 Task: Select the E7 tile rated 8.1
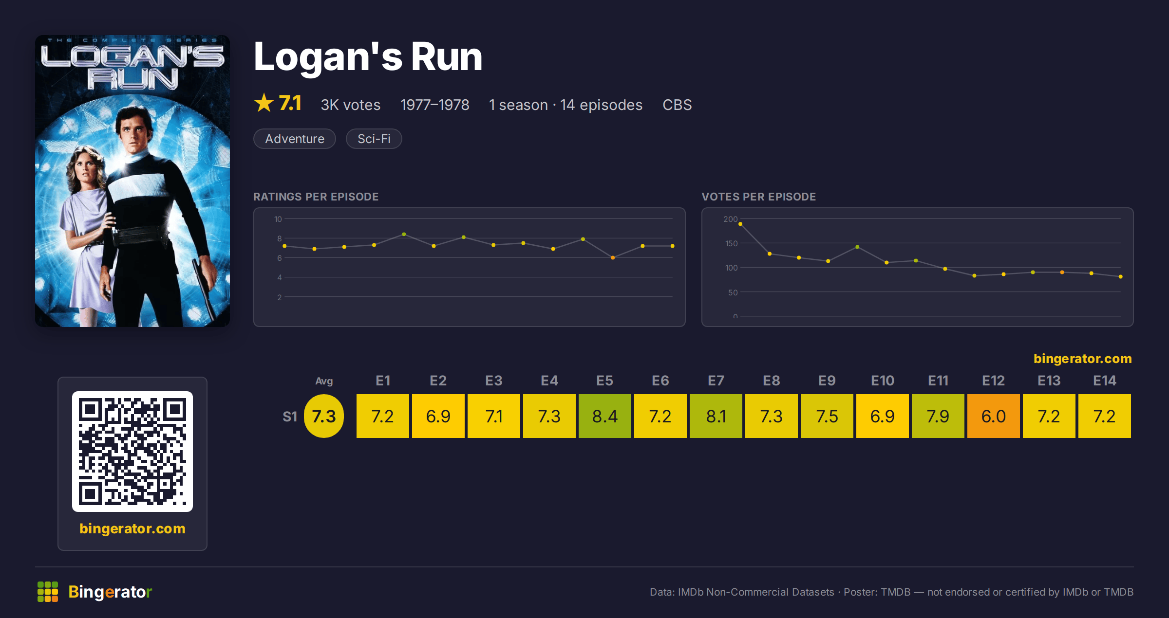click(x=716, y=416)
